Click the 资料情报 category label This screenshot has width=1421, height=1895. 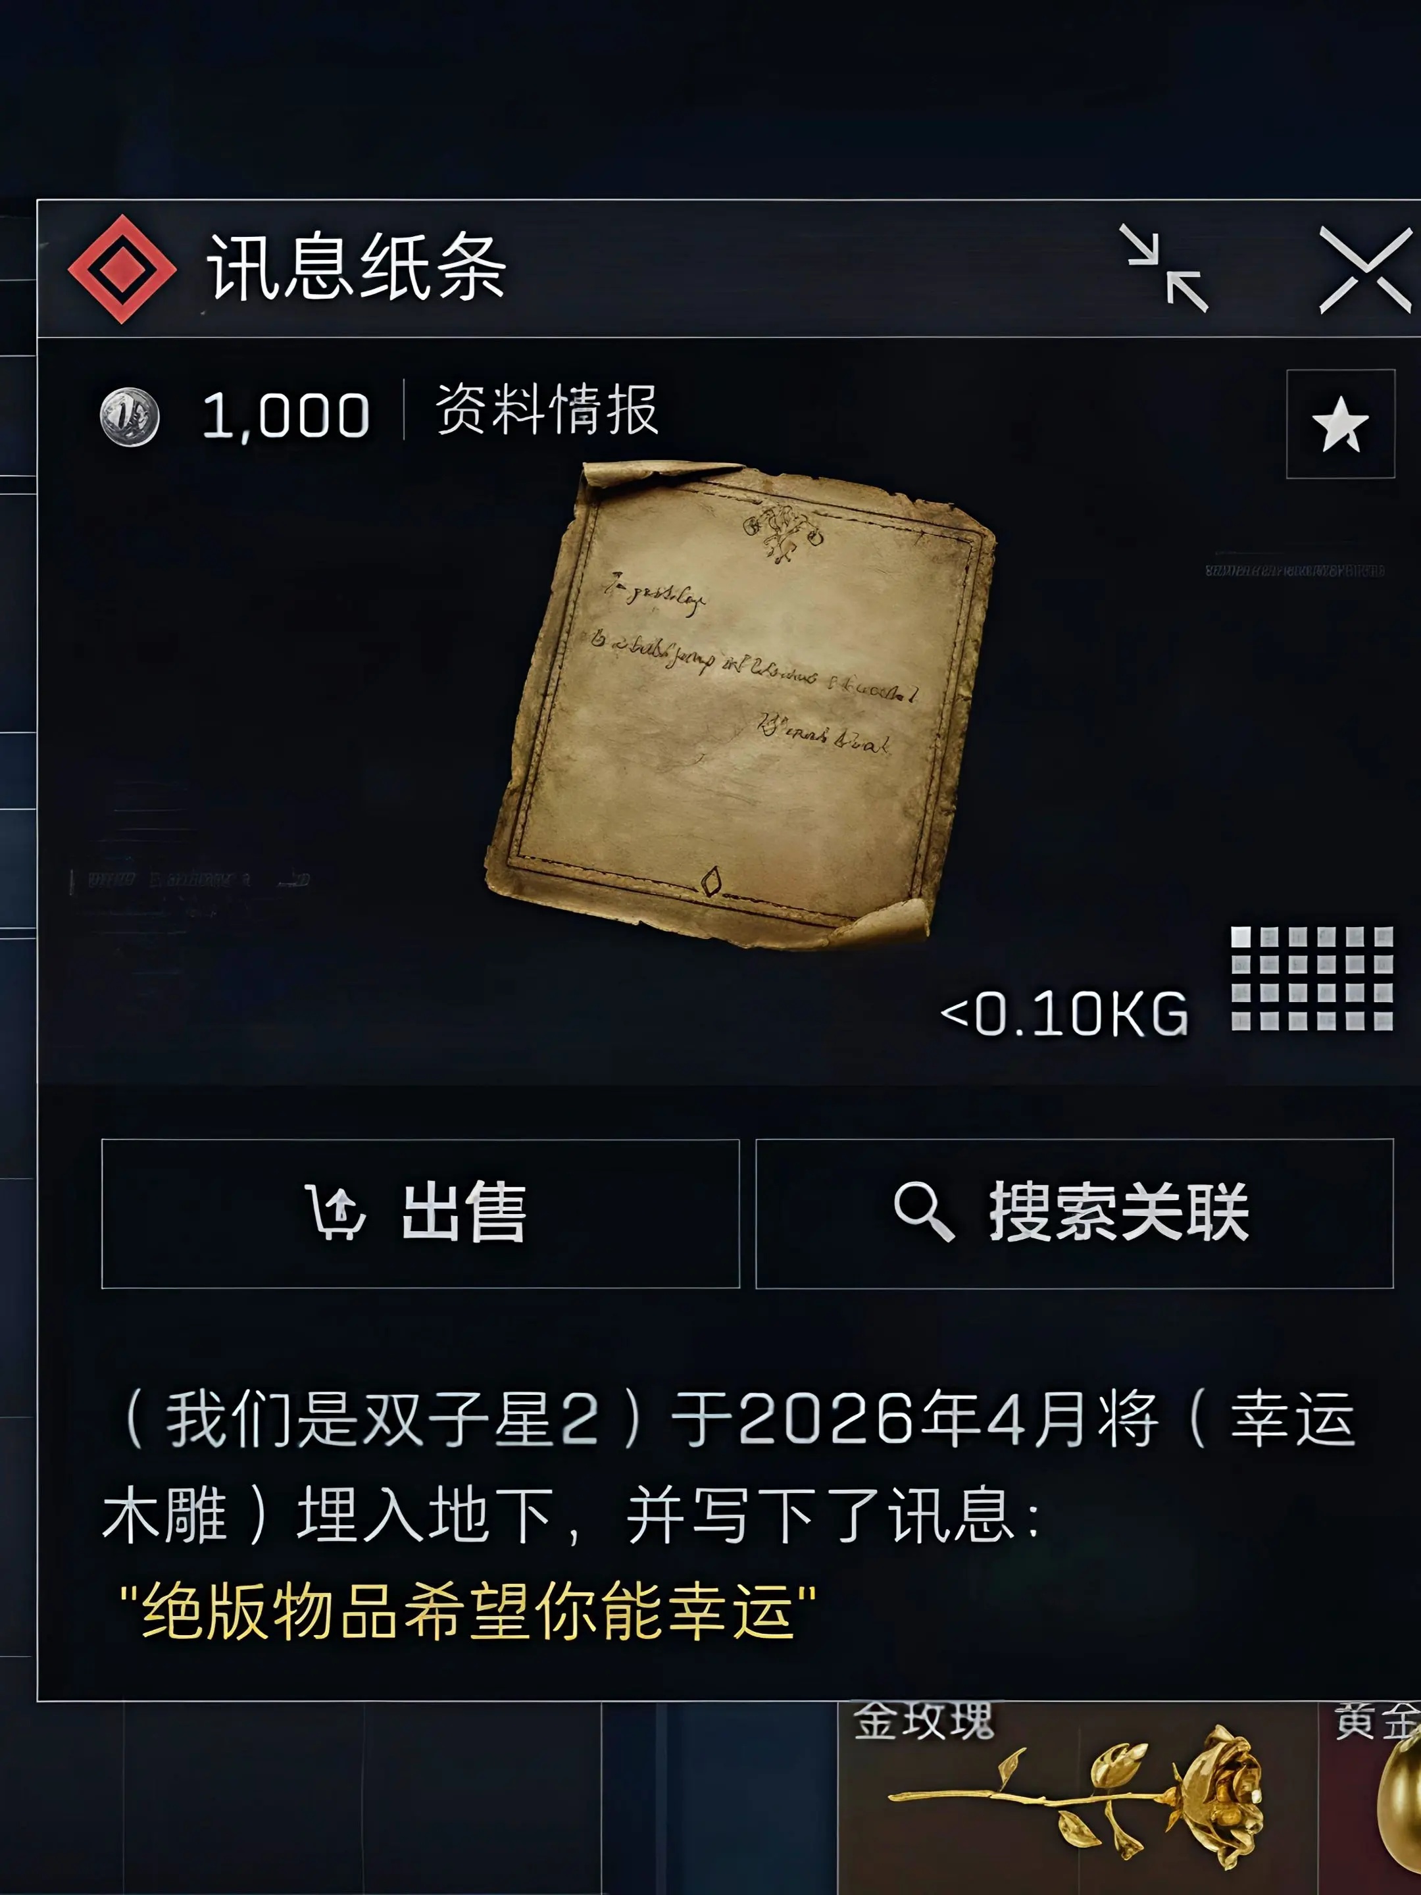547,409
